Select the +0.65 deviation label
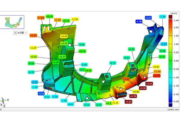Viewport: 181px width, 120px height. click(33, 57)
